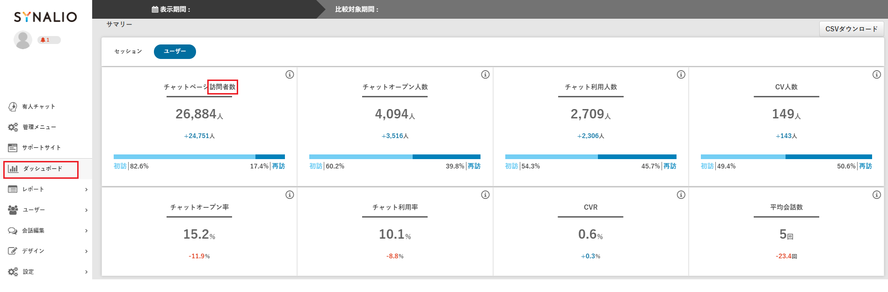This screenshot has height=292, width=888.
Task: Click the ダッシュボード bar chart icon
Action: point(13,169)
